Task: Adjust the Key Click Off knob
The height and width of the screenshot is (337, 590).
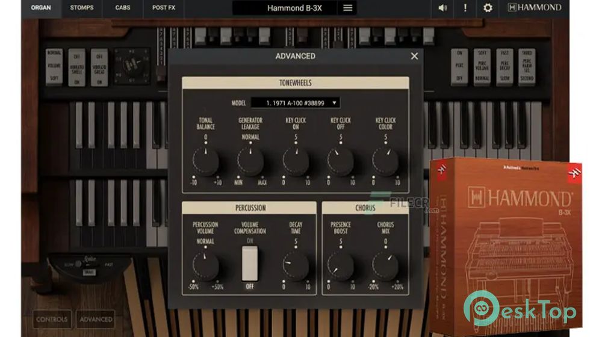Action: (x=341, y=162)
